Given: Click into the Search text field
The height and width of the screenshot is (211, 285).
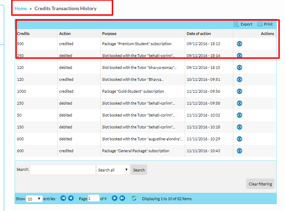Looking at the screenshot, I should click(x=63, y=170).
